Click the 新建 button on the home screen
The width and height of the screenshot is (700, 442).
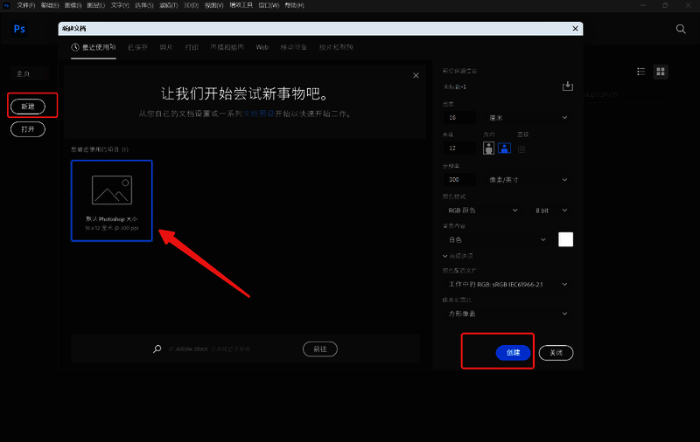[28, 107]
